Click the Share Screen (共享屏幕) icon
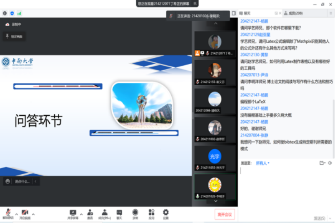 73,214
